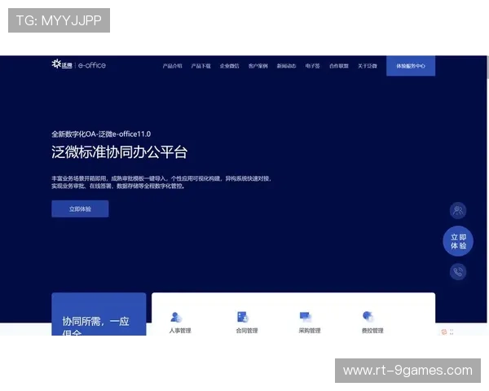Click the 合同管理 label
Viewport: 489px width, 391px height.
coord(247,331)
